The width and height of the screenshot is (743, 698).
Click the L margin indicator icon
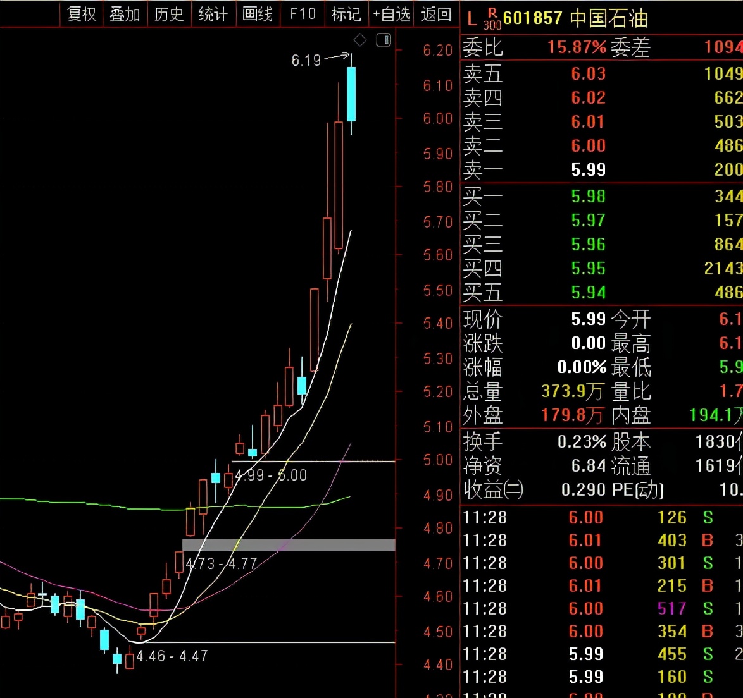(471, 20)
